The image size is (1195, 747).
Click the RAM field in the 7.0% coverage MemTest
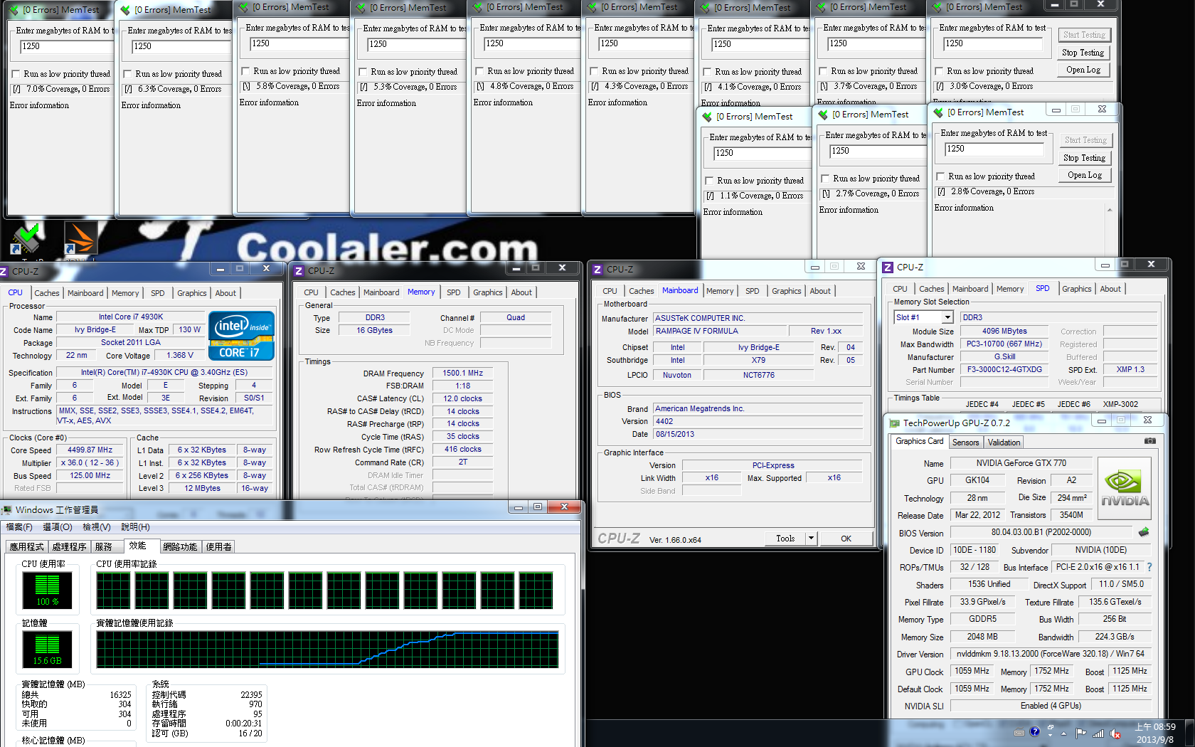click(67, 47)
